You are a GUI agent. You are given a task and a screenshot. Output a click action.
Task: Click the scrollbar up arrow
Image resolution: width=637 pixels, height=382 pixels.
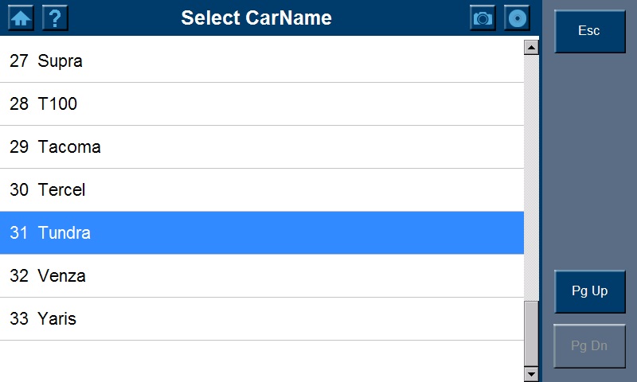tap(532, 48)
